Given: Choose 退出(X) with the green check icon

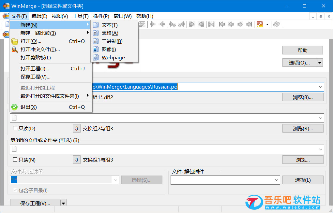Looking at the screenshot, I should coord(51,107).
